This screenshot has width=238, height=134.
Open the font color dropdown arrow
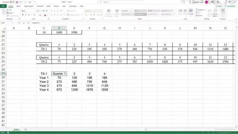[x=47, y=15]
